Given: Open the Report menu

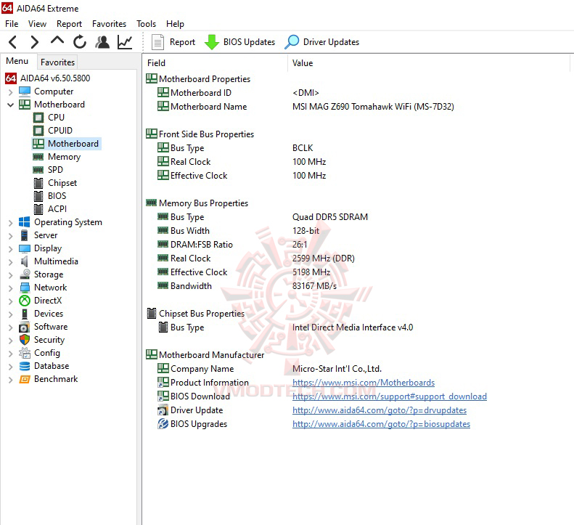Looking at the screenshot, I should [x=69, y=24].
